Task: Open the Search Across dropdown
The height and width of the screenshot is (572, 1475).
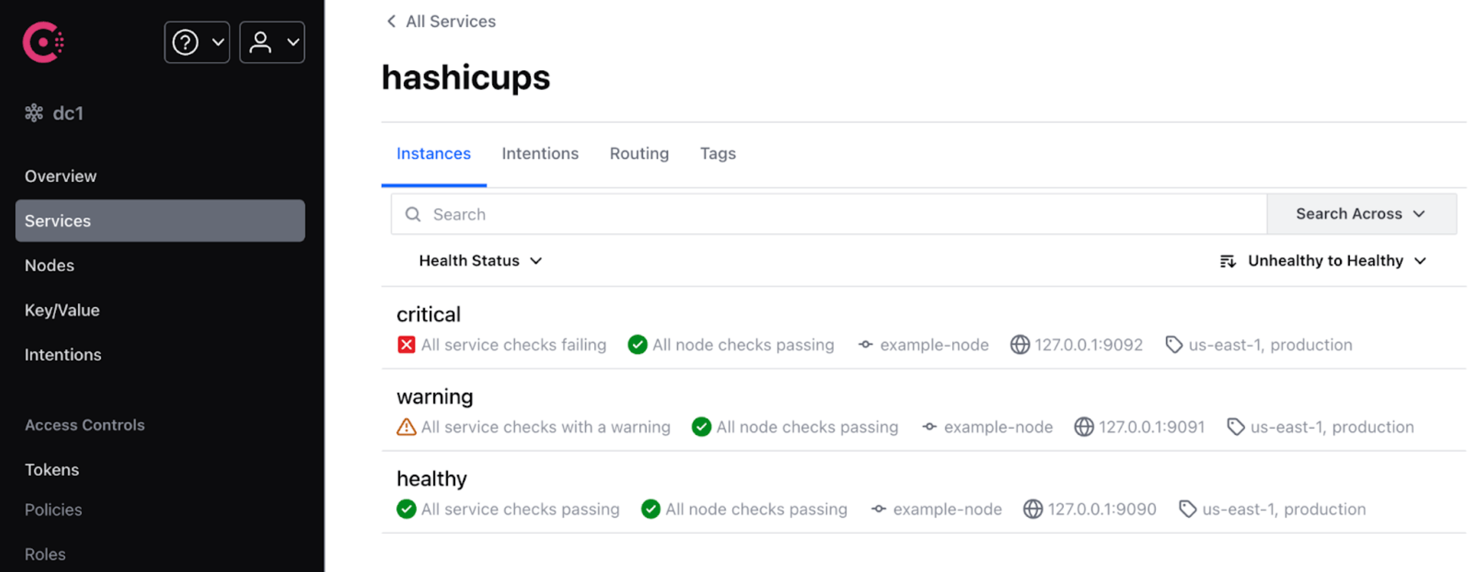Action: point(1361,214)
